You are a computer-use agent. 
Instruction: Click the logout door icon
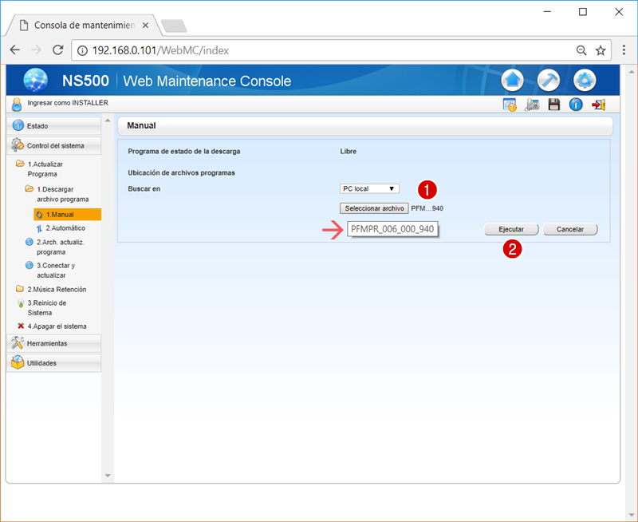tap(598, 105)
